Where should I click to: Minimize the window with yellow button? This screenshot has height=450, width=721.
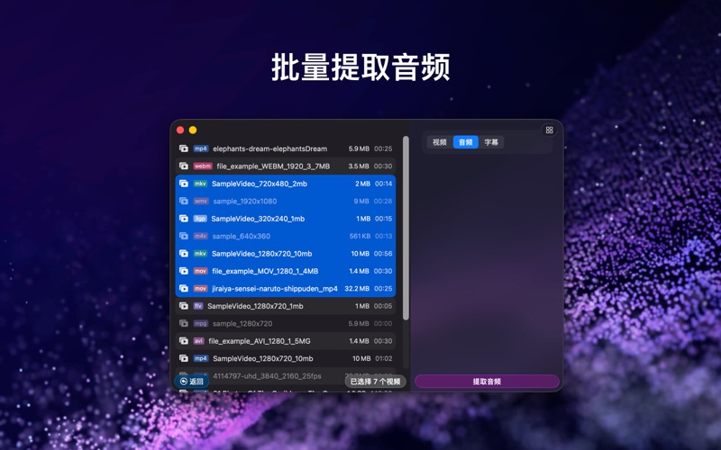click(x=193, y=130)
